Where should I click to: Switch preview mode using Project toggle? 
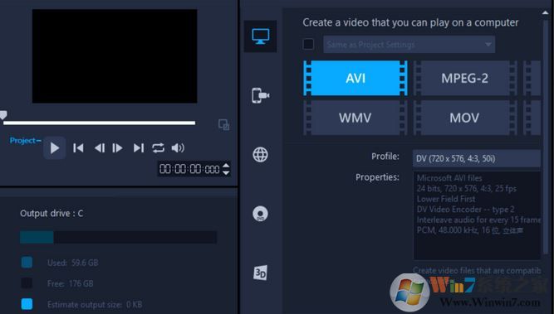[x=25, y=141]
